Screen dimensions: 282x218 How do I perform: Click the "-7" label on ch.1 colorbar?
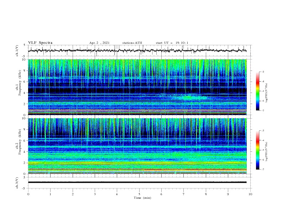(262, 110)
